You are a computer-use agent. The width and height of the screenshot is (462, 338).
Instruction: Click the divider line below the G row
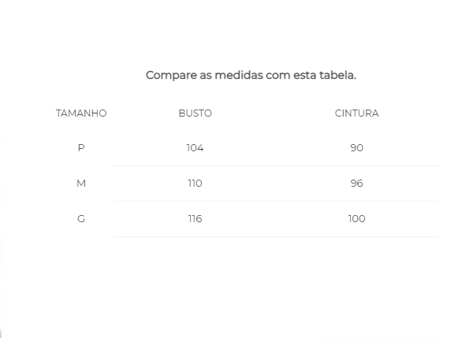tap(276, 236)
